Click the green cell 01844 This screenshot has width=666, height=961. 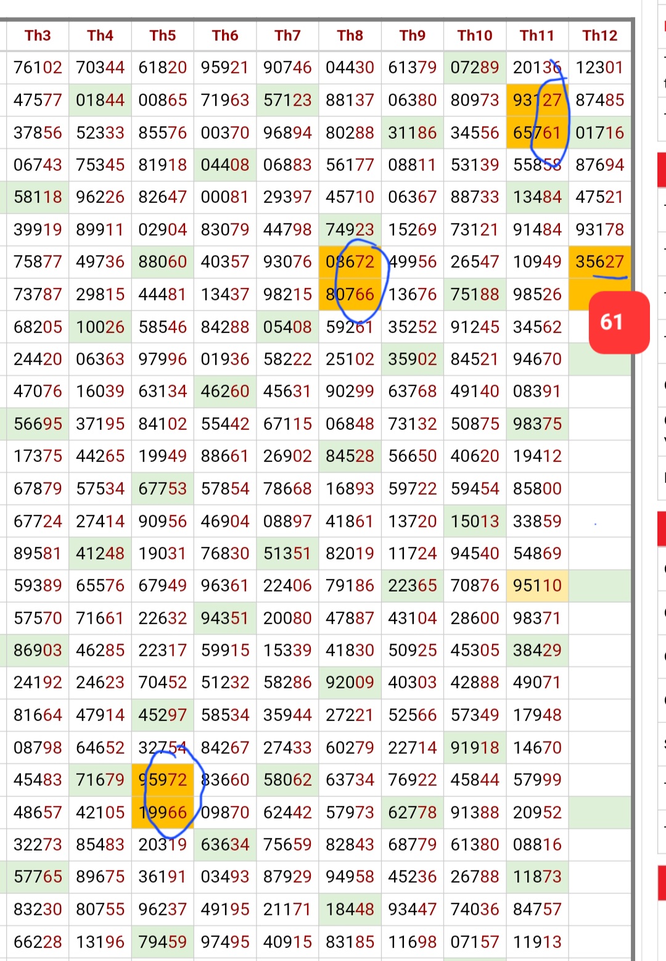pyautogui.click(x=100, y=100)
